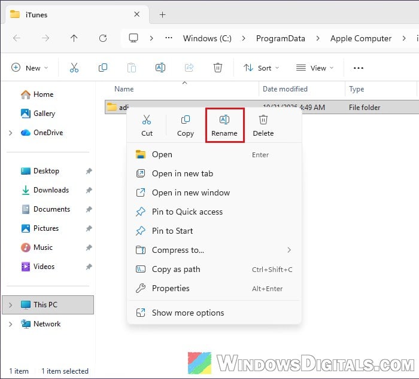Click the This PC monitor icon in address bar
The width and height of the screenshot is (419, 379).
coord(133,38)
